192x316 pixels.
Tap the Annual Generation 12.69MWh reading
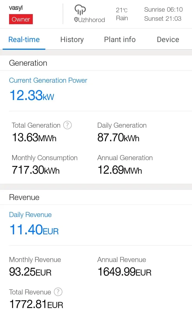click(x=119, y=170)
